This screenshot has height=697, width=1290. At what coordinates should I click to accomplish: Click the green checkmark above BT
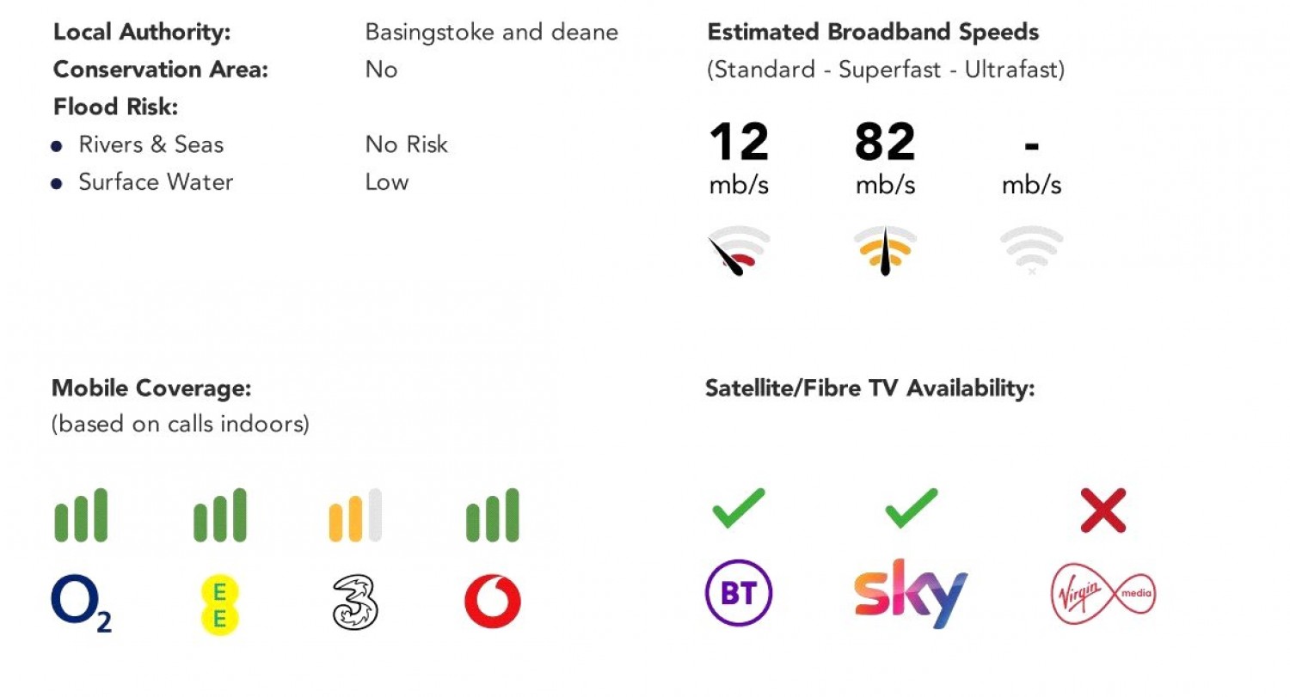pos(738,508)
